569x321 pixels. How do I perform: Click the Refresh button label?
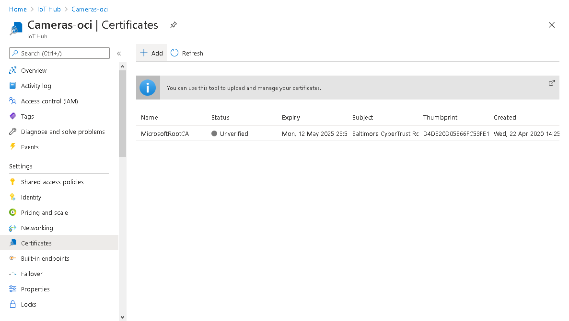[x=192, y=53]
